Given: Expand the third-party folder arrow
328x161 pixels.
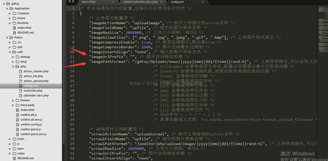Looking at the screenshot, I should (13, 105).
